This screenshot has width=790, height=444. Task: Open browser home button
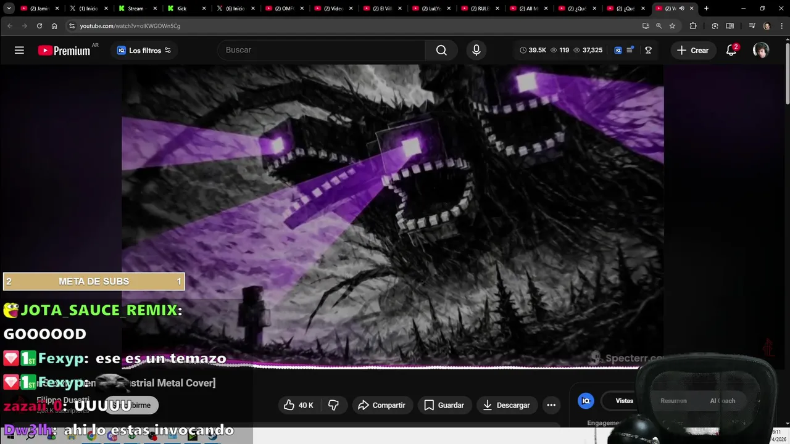tap(54, 26)
